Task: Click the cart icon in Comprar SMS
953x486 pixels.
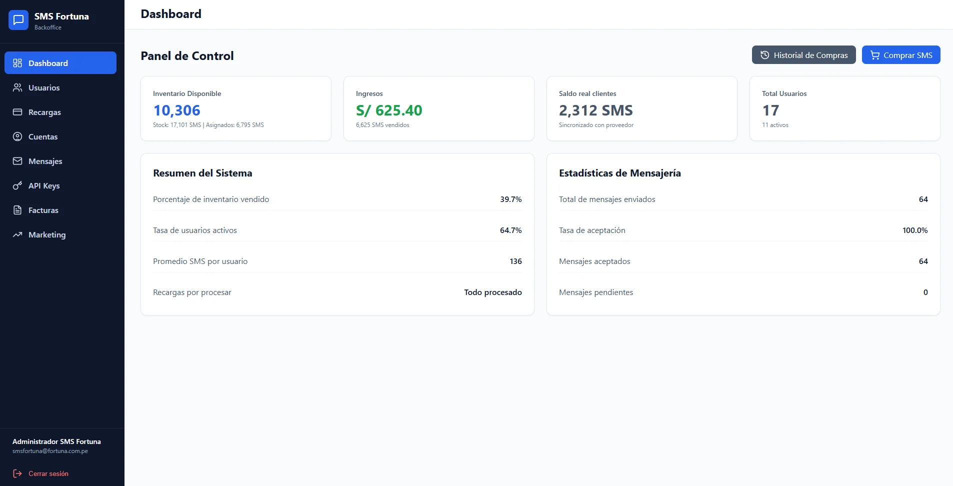Action: pos(874,55)
